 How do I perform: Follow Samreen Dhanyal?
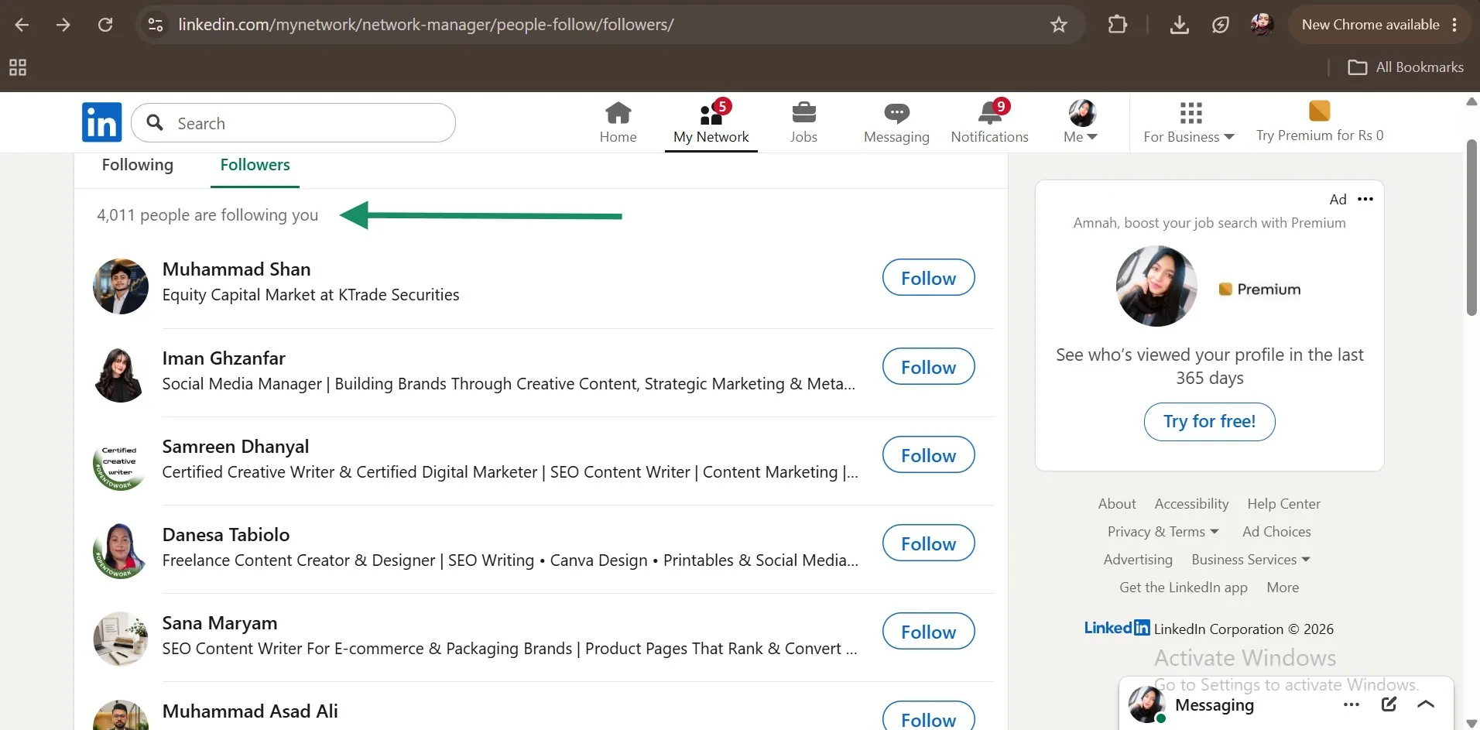(928, 455)
